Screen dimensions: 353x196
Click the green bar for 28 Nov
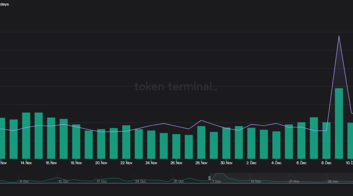[201, 142]
